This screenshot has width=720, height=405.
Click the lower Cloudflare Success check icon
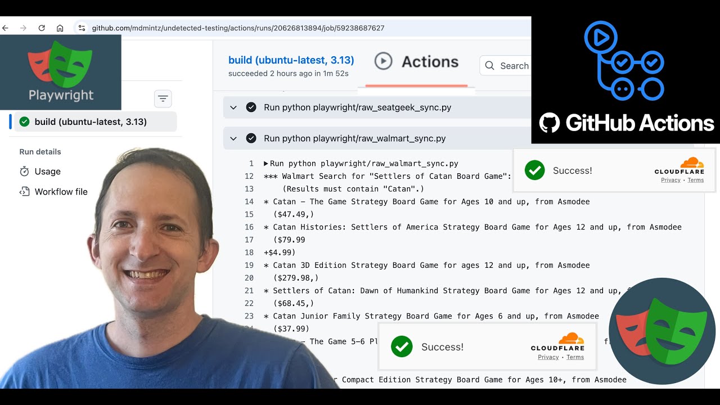(402, 346)
